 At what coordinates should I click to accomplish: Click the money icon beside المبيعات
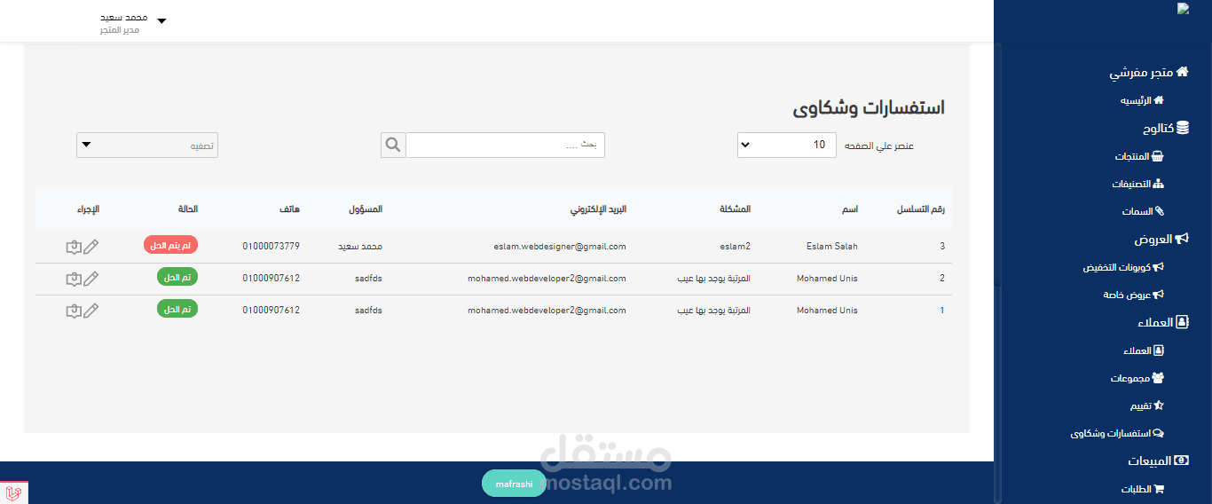pyautogui.click(x=1182, y=461)
